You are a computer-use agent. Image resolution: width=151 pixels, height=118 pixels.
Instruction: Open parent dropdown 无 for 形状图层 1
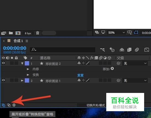coord(135,80)
